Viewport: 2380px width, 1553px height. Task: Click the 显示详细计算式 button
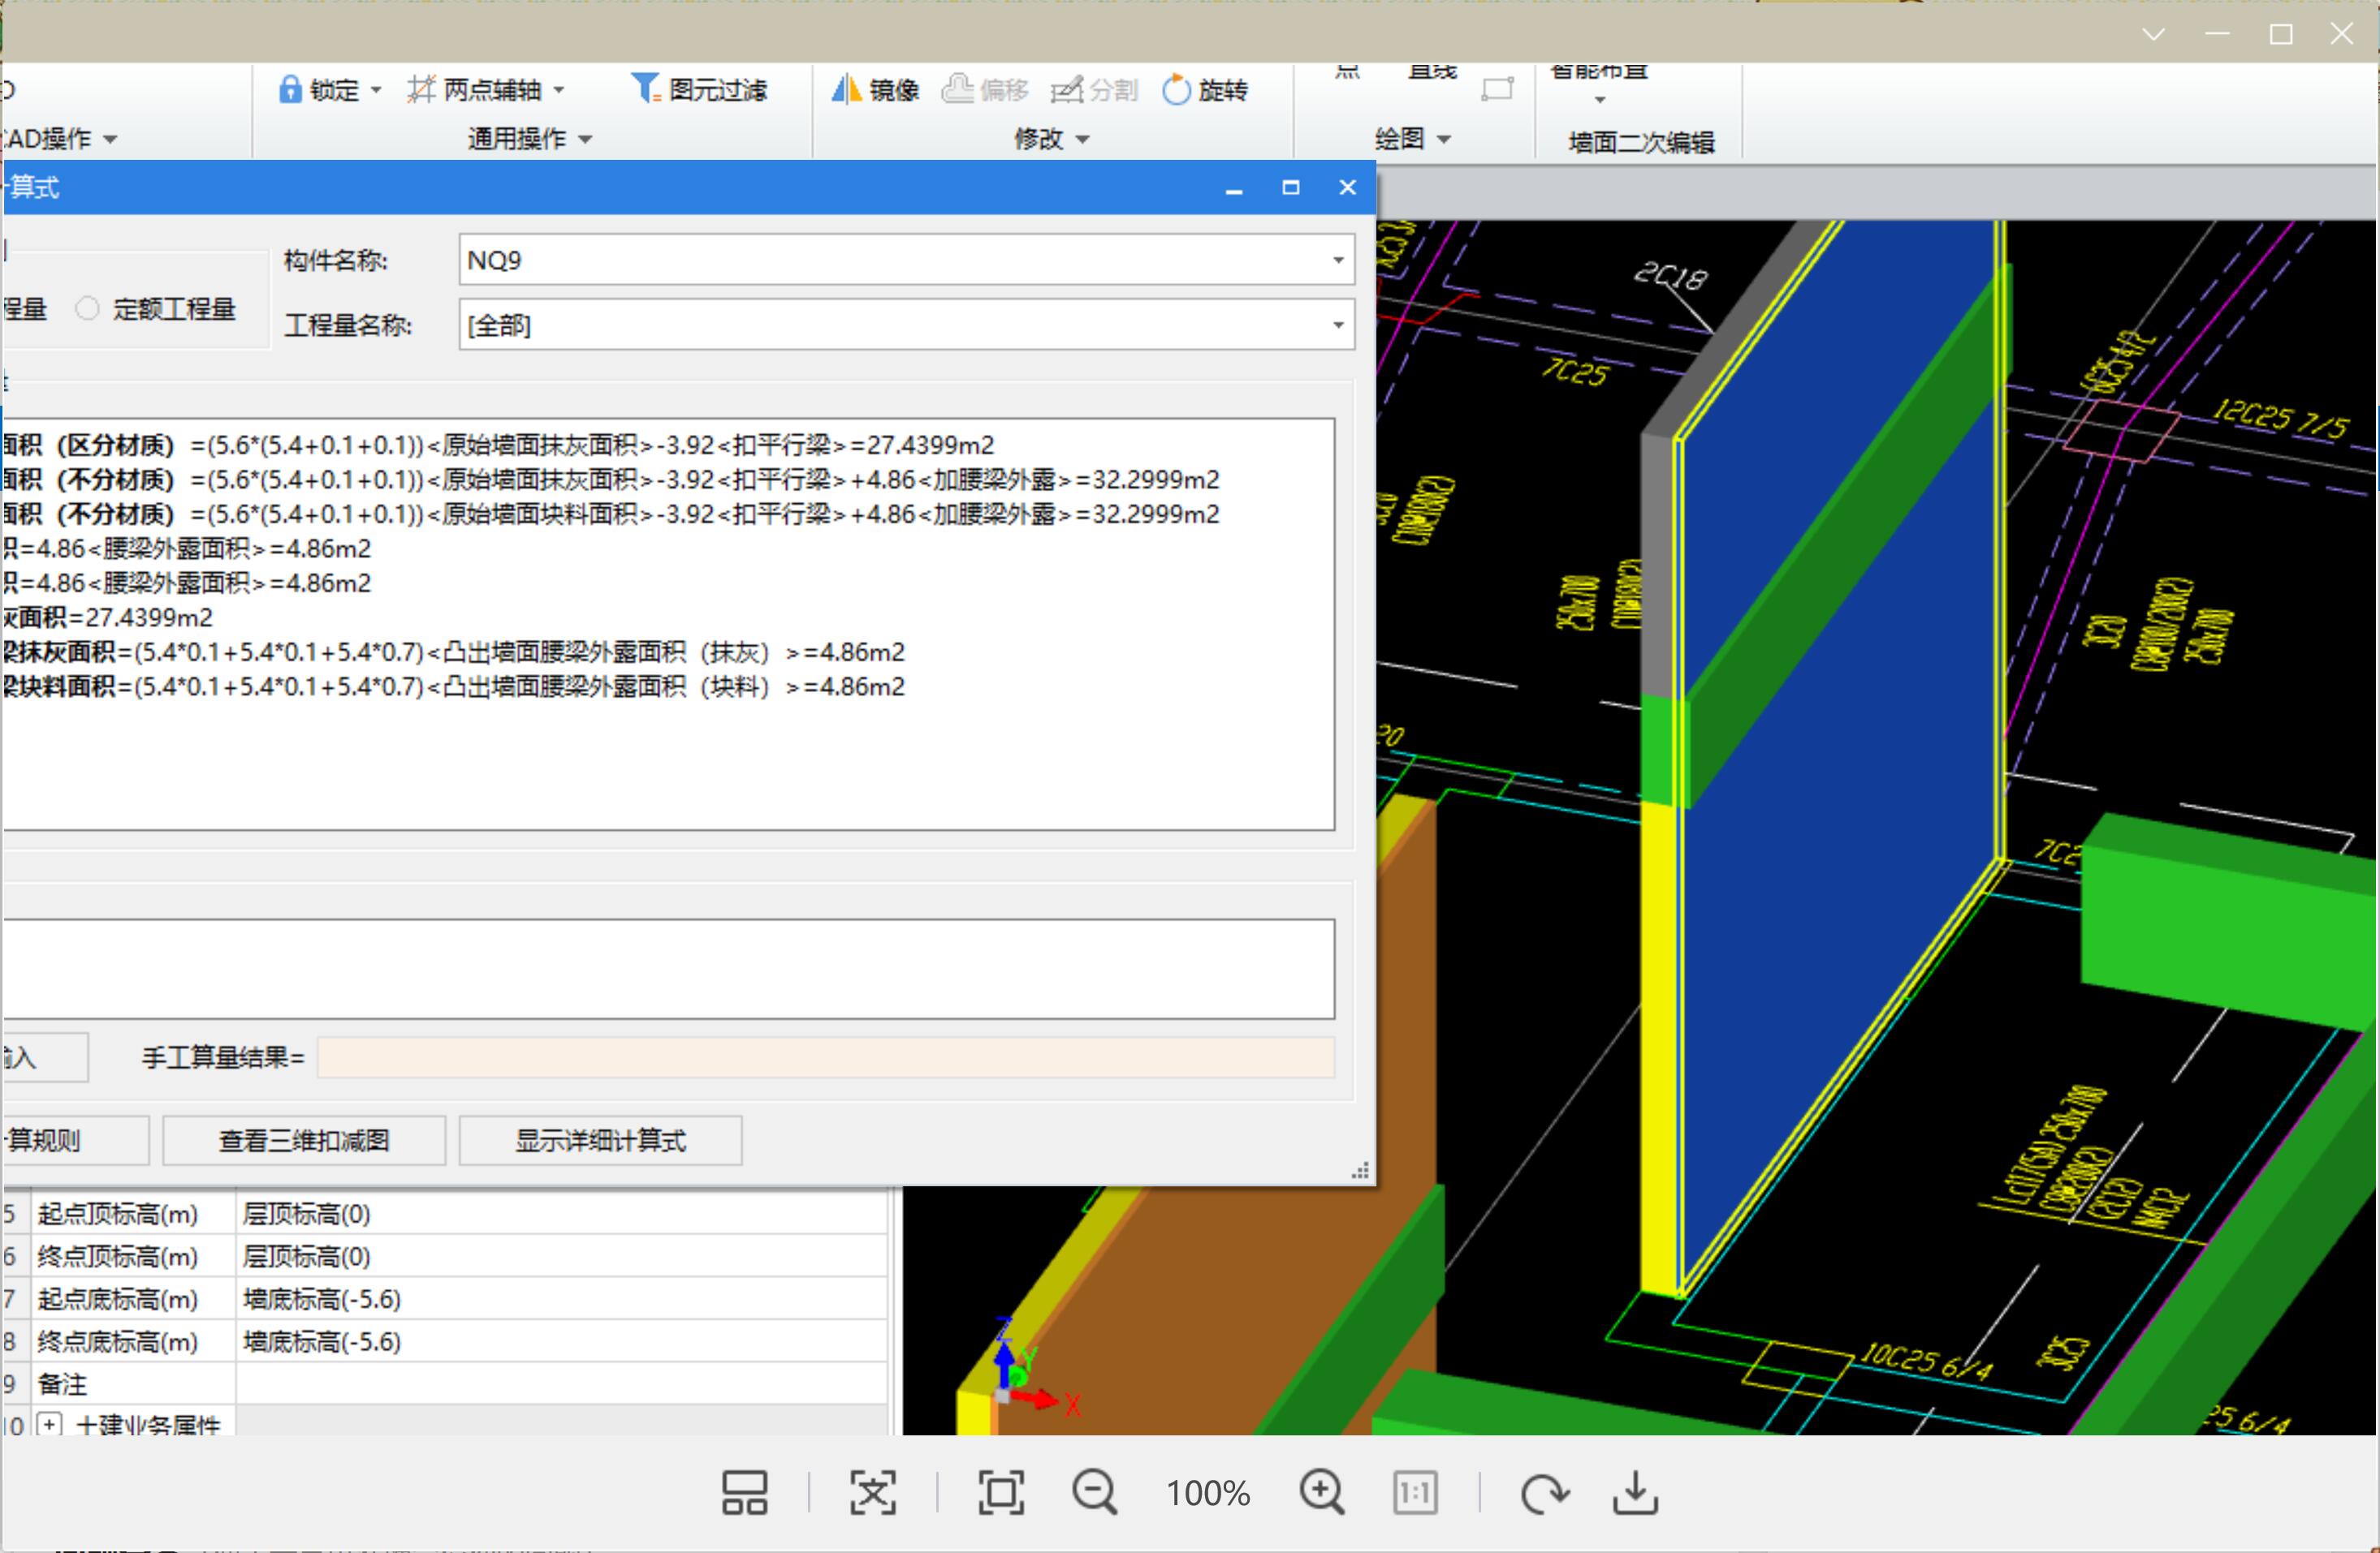click(600, 1140)
